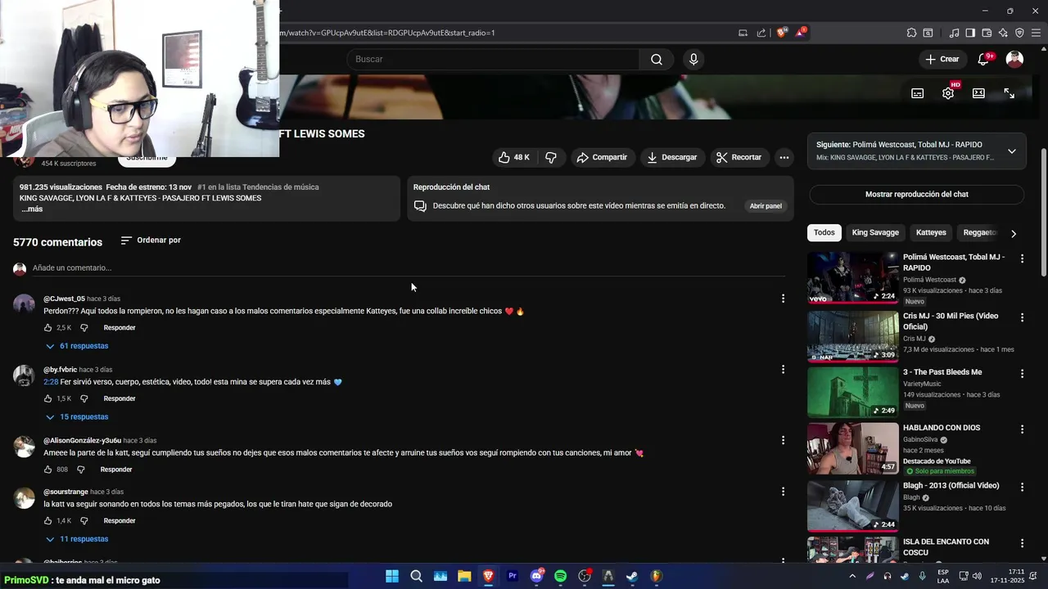Open the Brave Shields icon

coord(782,33)
